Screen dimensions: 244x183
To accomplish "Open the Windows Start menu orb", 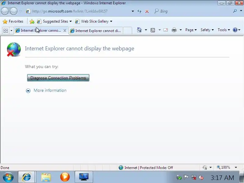I will [8, 177].
